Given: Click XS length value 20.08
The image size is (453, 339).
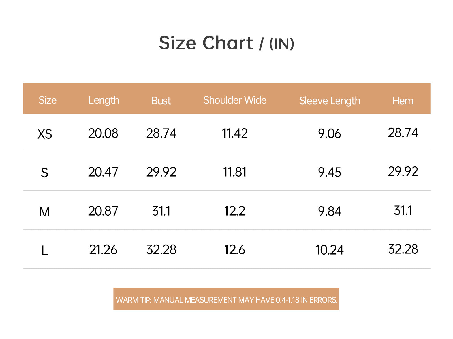Looking at the screenshot, I should pyautogui.click(x=103, y=133).
